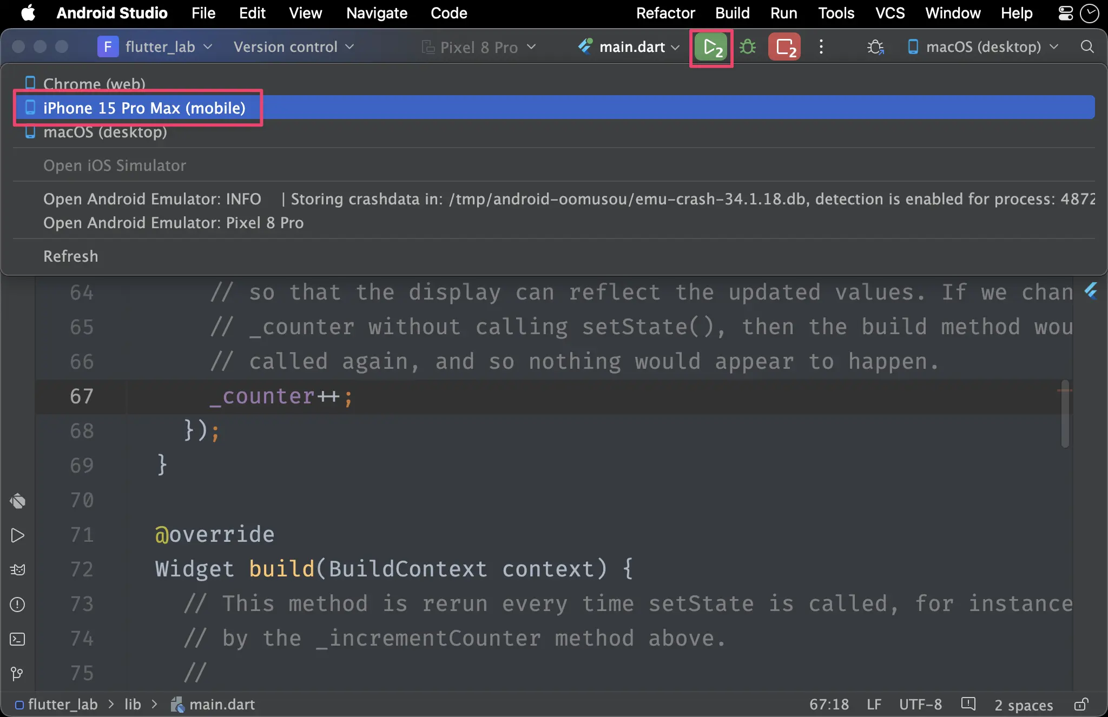The height and width of the screenshot is (717, 1108).
Task: Open the File menu
Action: tap(203, 13)
